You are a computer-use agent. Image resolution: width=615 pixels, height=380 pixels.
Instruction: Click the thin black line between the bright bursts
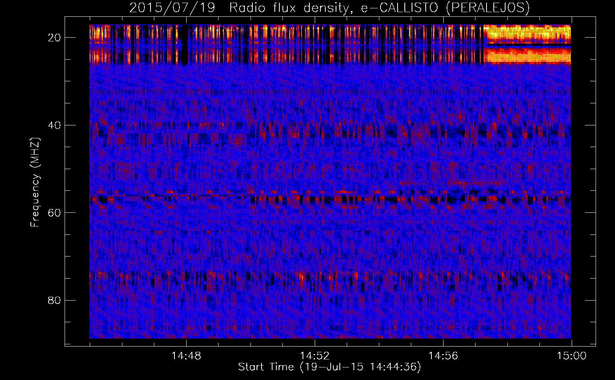[x=528, y=45]
